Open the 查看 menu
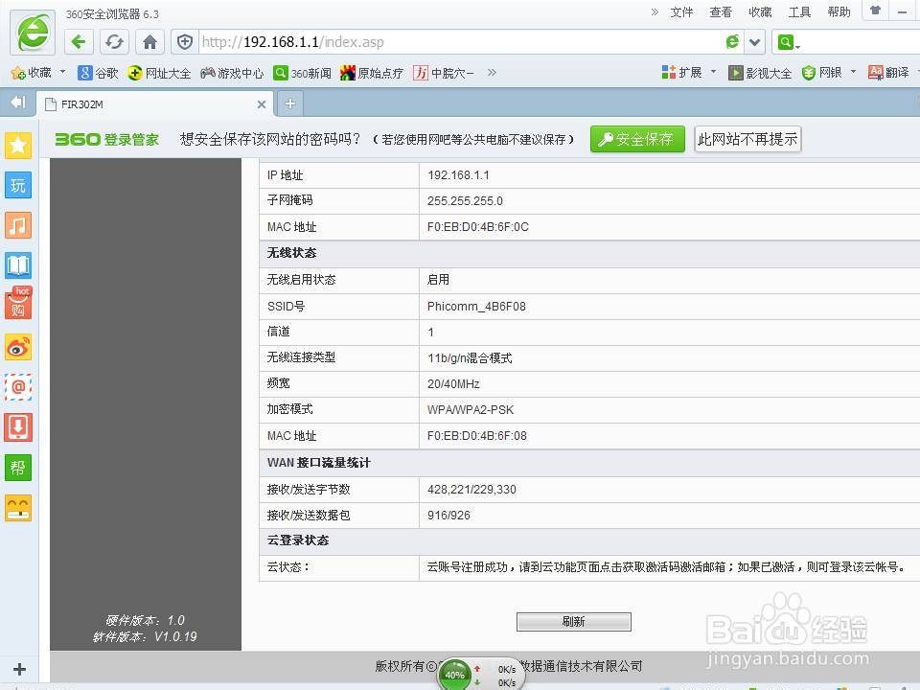The image size is (920, 690). coord(721,11)
